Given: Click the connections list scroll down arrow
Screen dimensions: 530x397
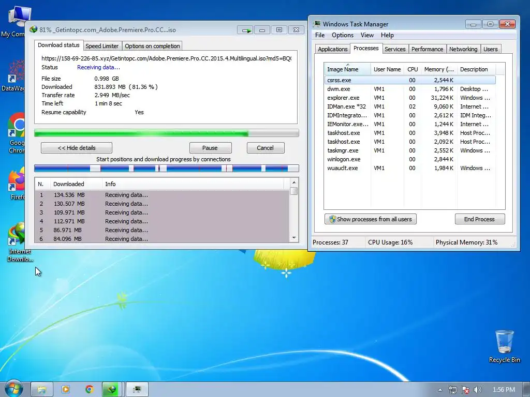Looking at the screenshot, I should coord(294,238).
